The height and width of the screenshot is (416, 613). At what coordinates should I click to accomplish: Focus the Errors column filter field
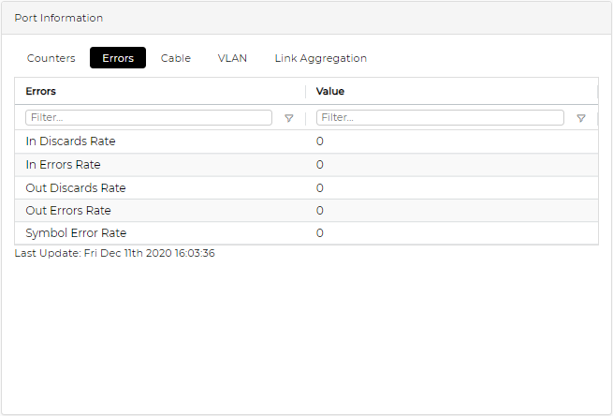148,118
